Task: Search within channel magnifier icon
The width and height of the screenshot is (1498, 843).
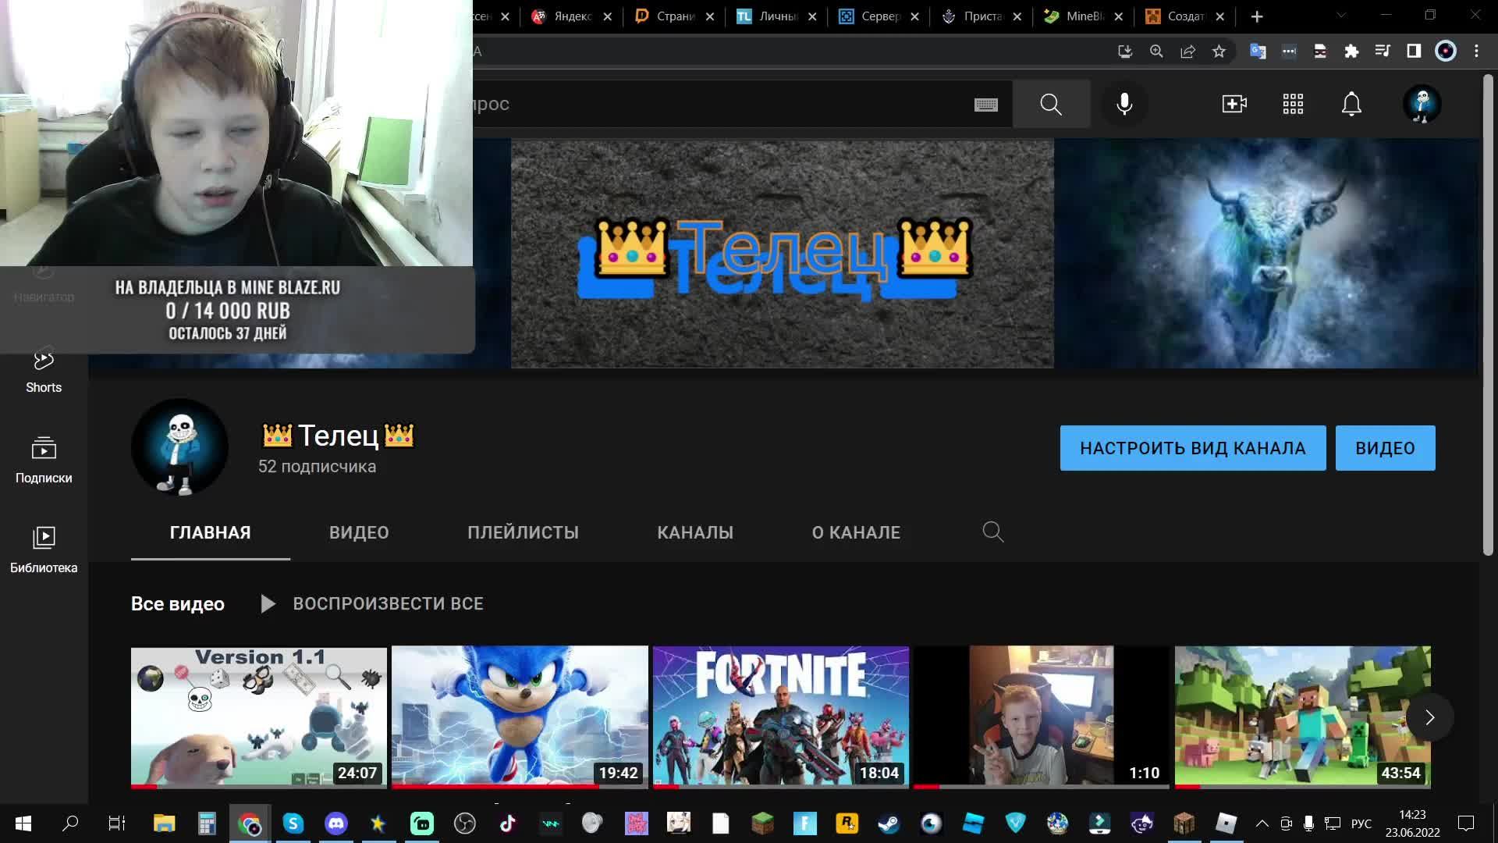Action: point(993,532)
